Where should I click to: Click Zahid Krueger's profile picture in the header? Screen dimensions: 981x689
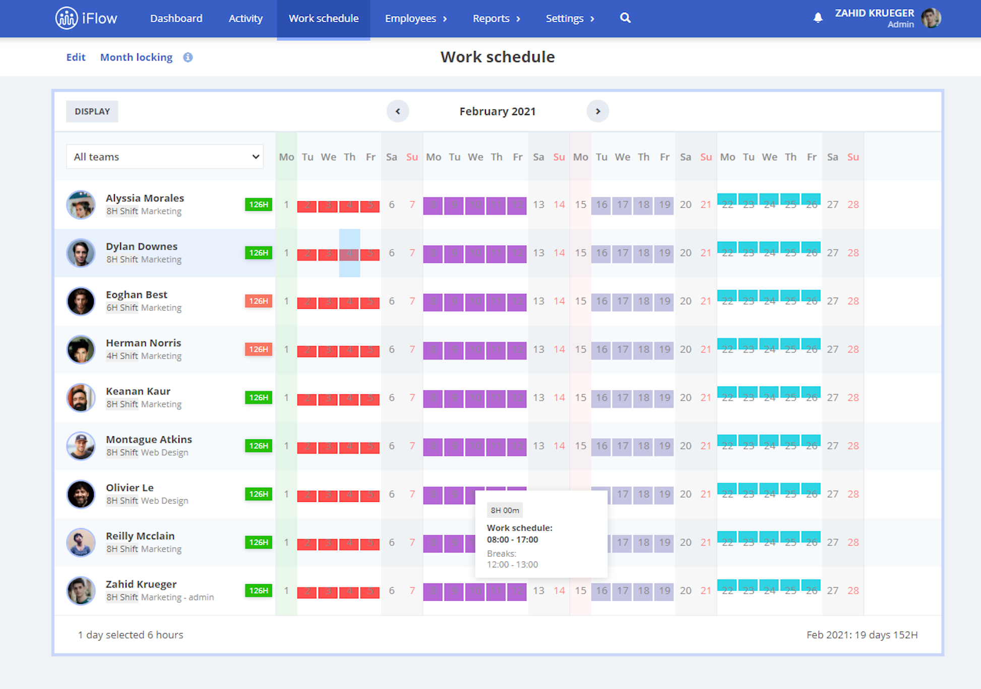[x=932, y=17]
